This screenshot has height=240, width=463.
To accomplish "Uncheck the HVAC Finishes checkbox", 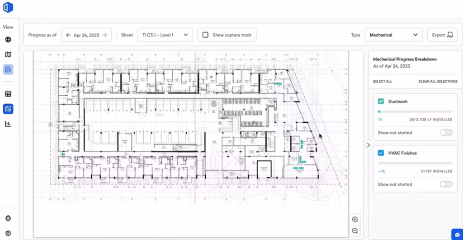I will coord(381,153).
